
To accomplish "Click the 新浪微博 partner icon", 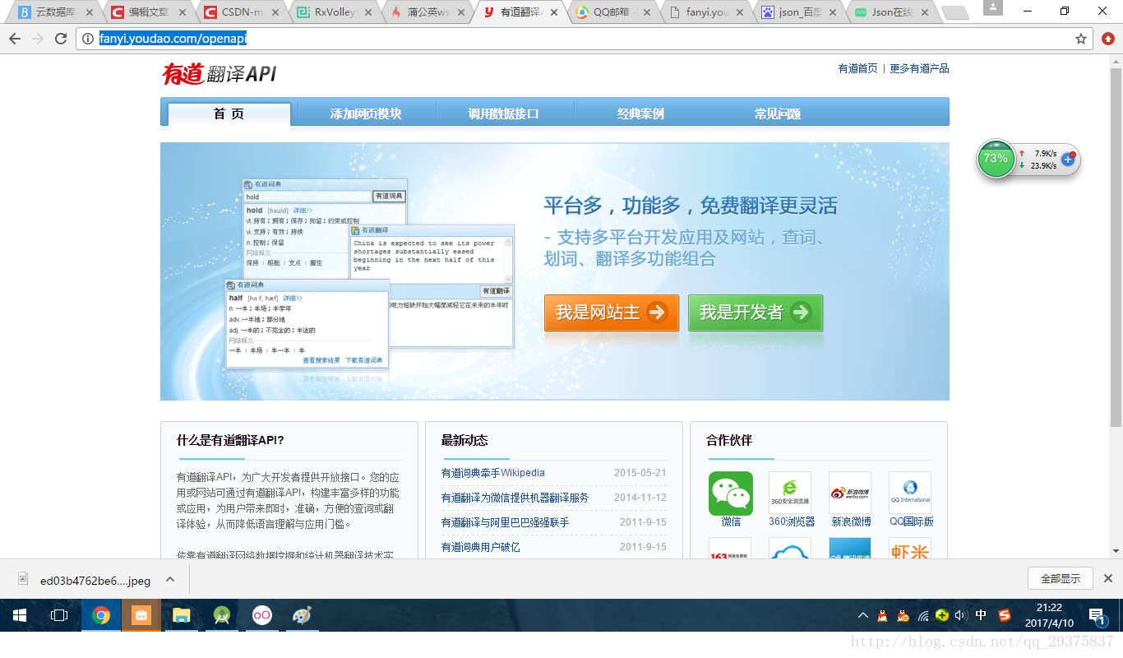I will click(x=850, y=493).
